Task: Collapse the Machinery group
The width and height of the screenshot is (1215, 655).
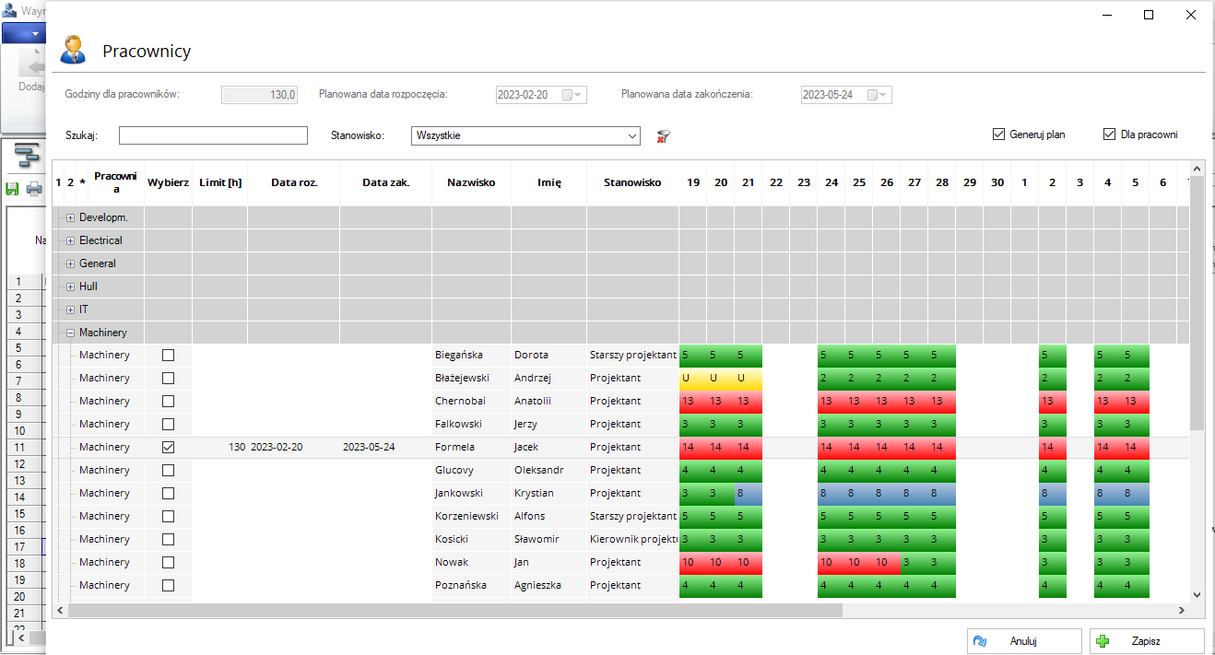Action: pyautogui.click(x=70, y=333)
